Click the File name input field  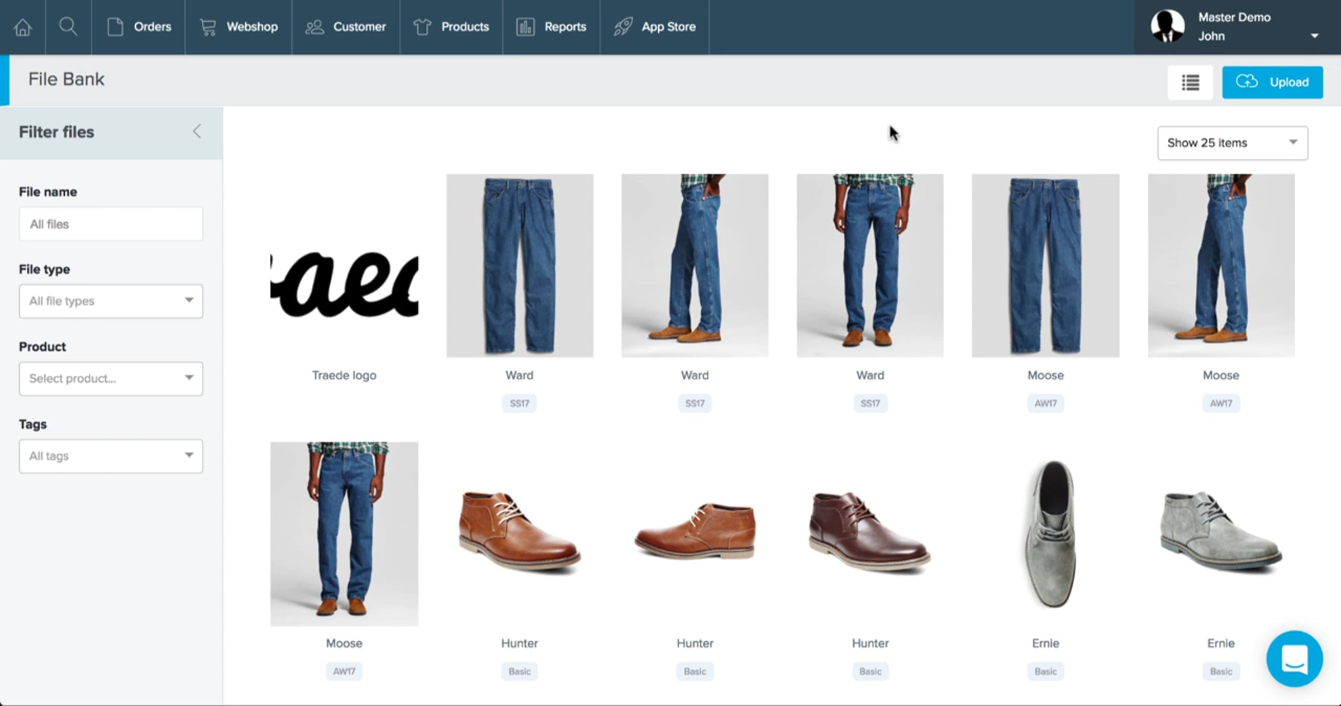coord(111,224)
